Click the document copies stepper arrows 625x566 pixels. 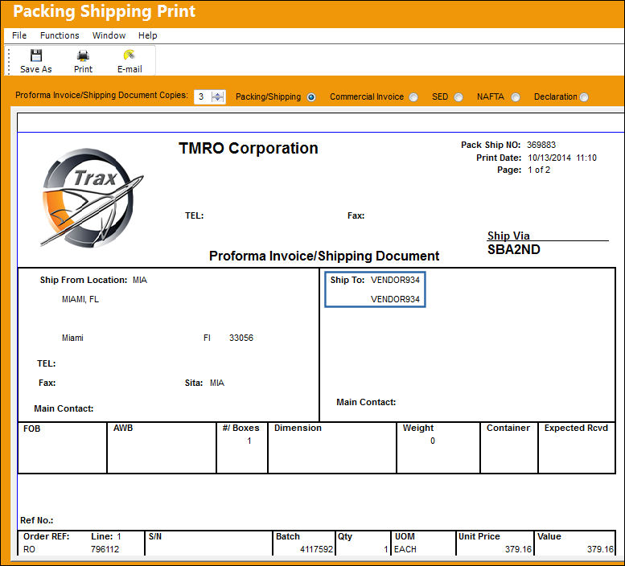click(218, 96)
